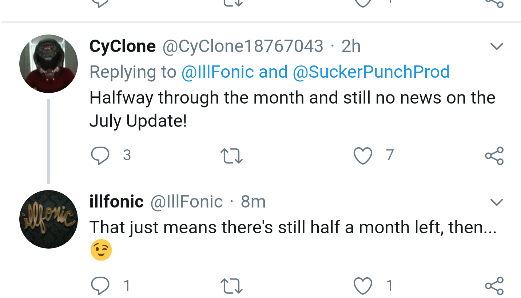Select the @CyClone18767043 handle

pos(243,46)
